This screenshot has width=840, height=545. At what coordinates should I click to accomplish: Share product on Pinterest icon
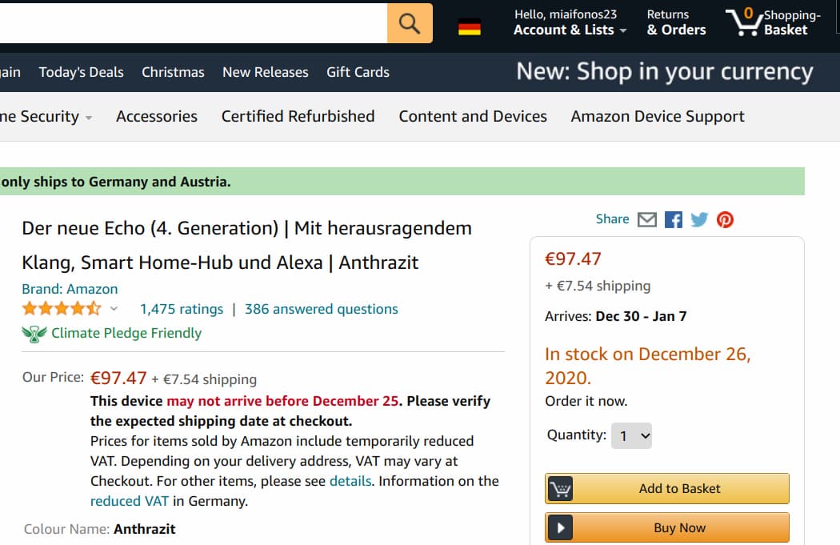[725, 219]
